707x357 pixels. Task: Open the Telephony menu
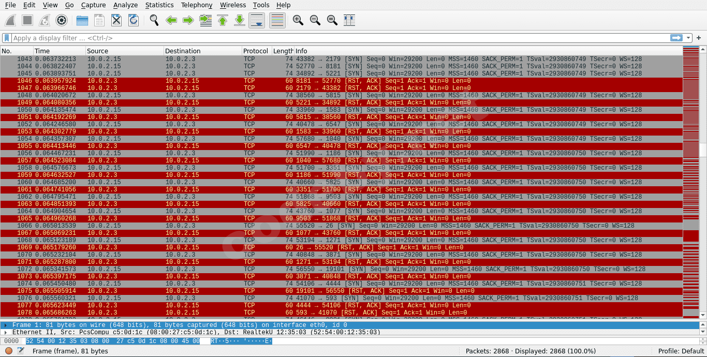[x=197, y=5]
